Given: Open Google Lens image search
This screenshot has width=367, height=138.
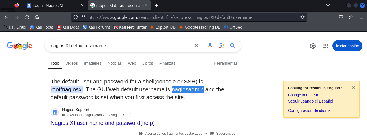Looking at the screenshot, I should (x=221, y=46).
